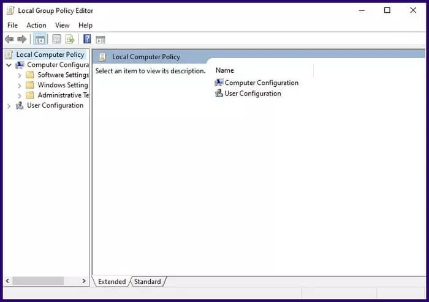The image size is (429, 302).
Task: Maximize the Group Policy Editor window
Action: 387,10
